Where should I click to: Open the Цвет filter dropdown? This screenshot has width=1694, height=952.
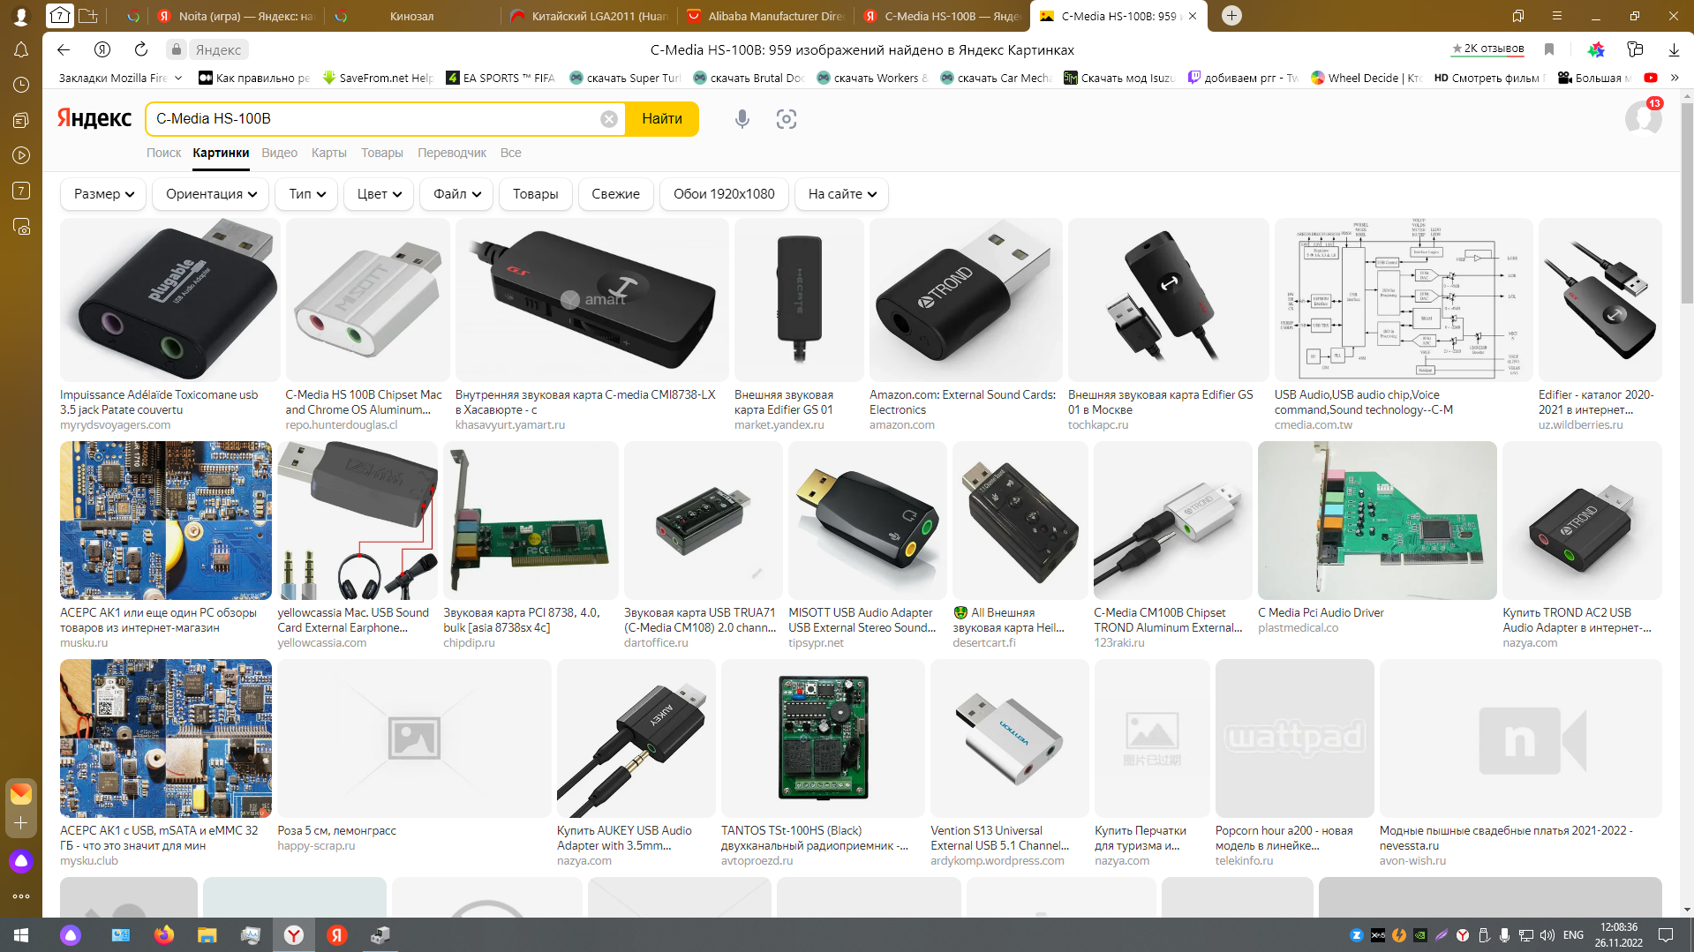379,194
